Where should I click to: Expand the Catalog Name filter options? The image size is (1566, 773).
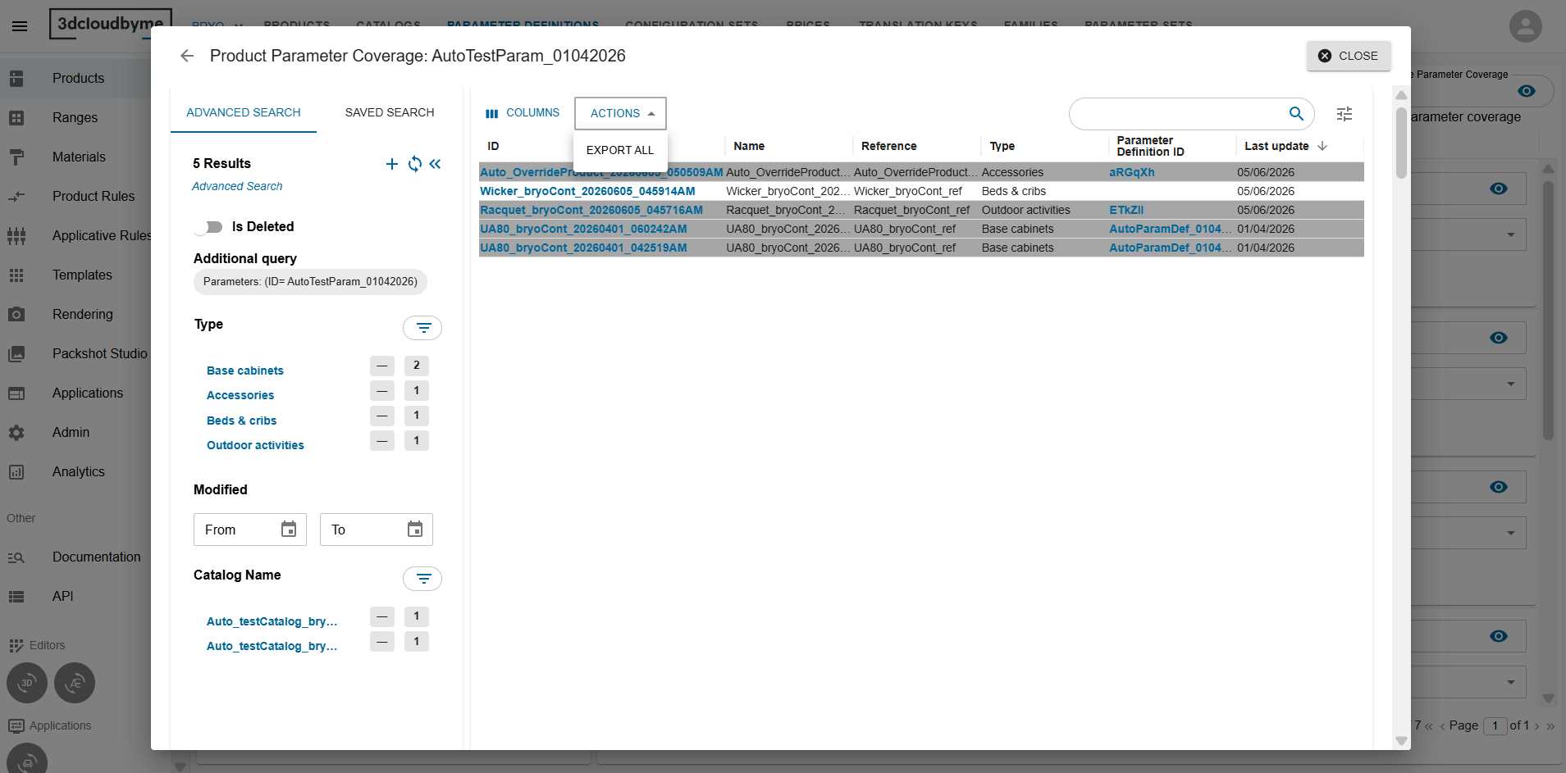click(422, 579)
